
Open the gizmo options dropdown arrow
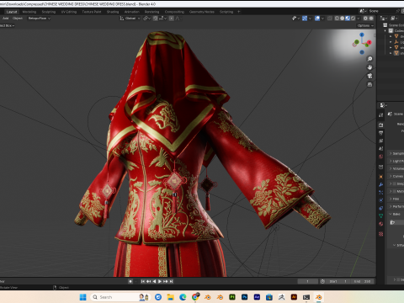pyautogui.click(x=310, y=19)
